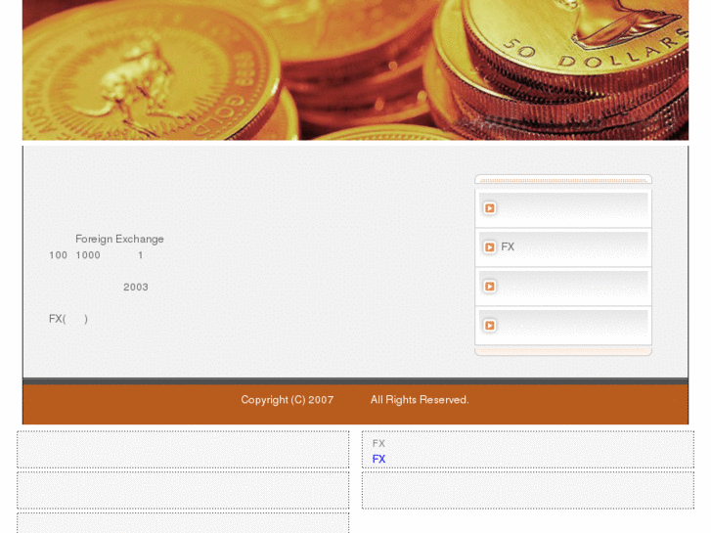Click the grey FX label above the blue link
The image size is (711, 533).
click(x=378, y=444)
